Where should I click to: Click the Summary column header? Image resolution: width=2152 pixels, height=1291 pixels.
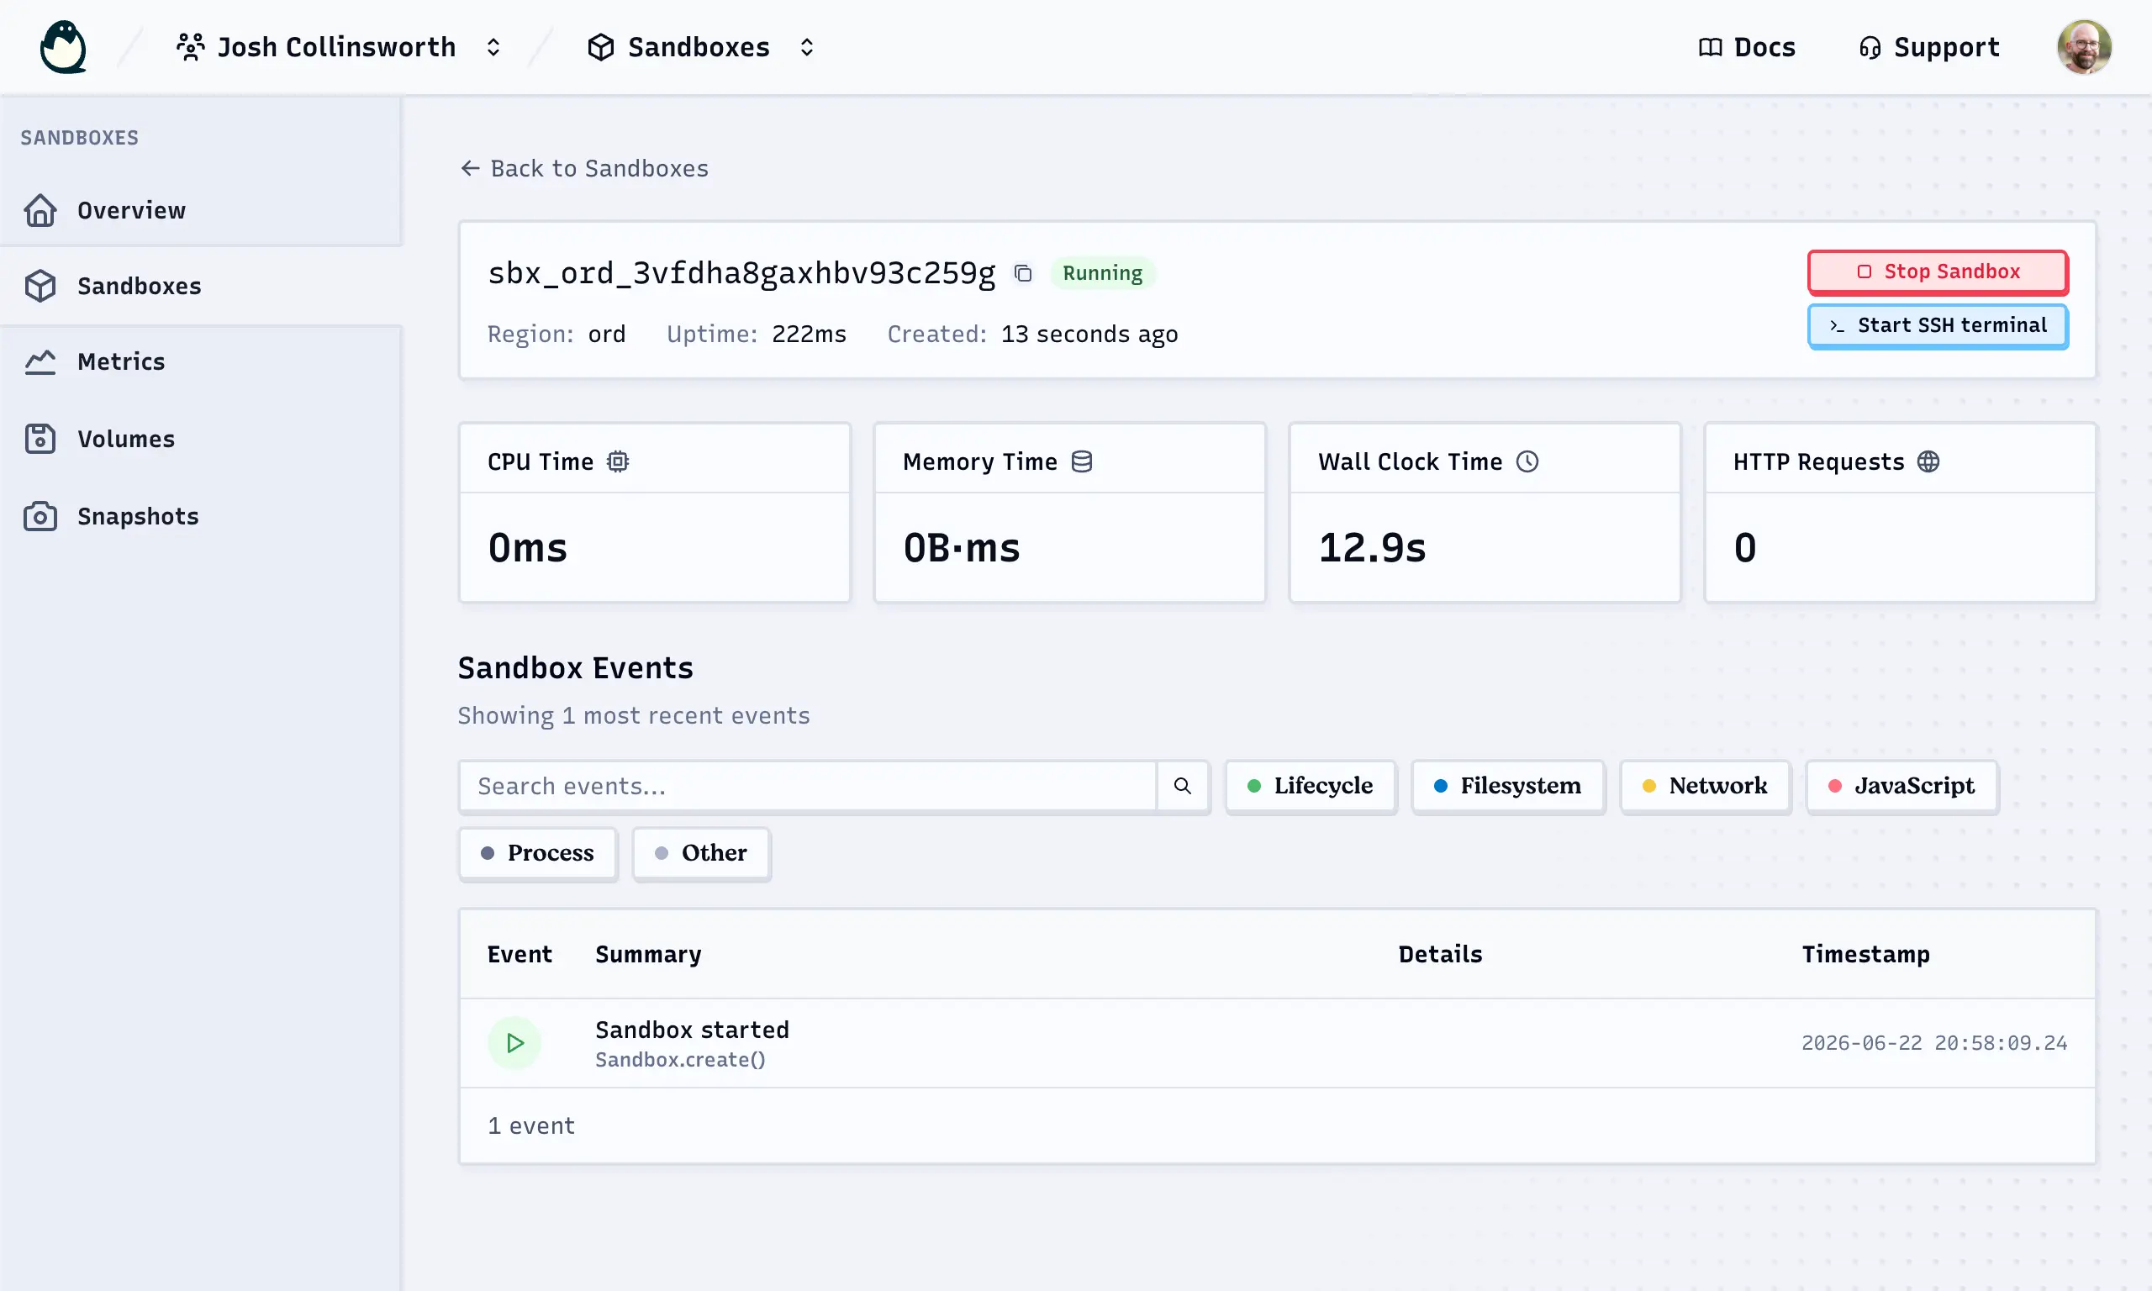pos(648,953)
